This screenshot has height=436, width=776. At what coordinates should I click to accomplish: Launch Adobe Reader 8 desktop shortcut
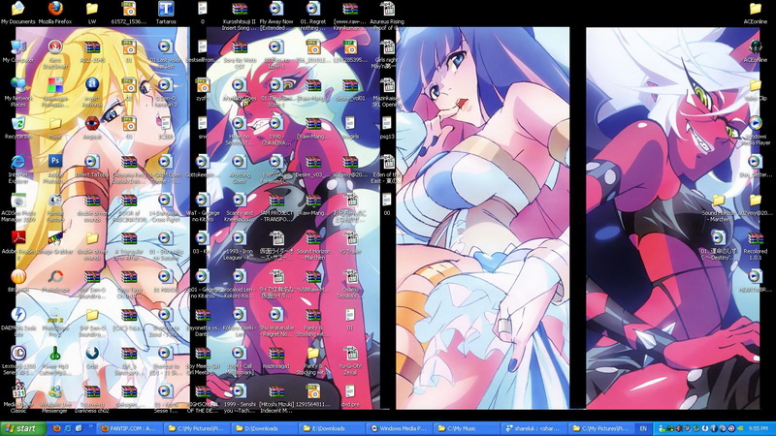coord(18,246)
